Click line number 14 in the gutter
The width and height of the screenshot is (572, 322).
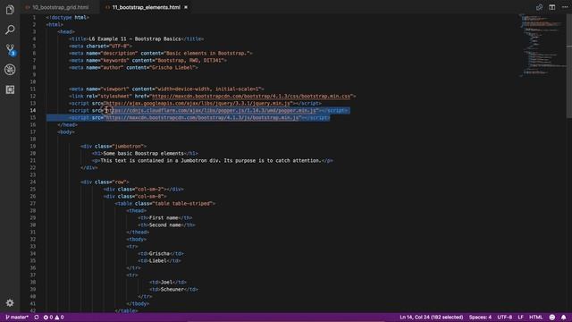coord(33,110)
